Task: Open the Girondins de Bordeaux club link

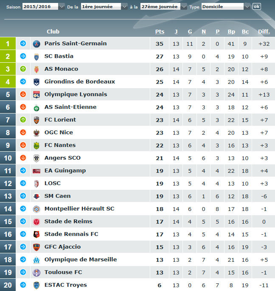Action: tap(80, 82)
